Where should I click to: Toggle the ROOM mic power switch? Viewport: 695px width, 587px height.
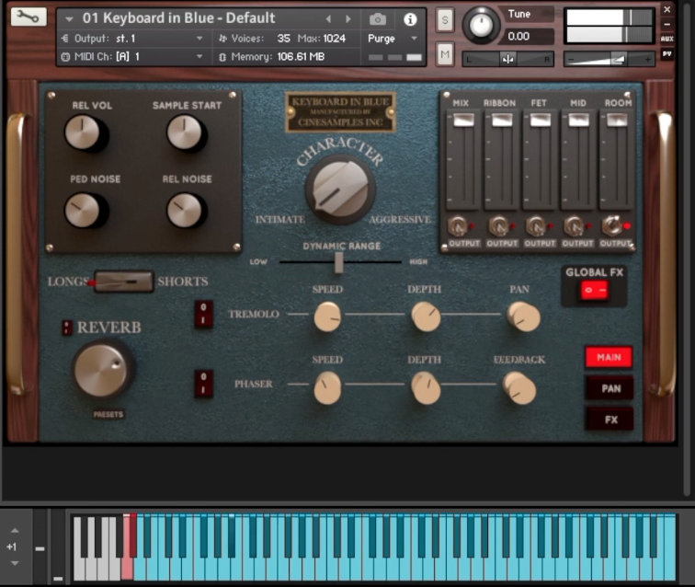click(612, 225)
